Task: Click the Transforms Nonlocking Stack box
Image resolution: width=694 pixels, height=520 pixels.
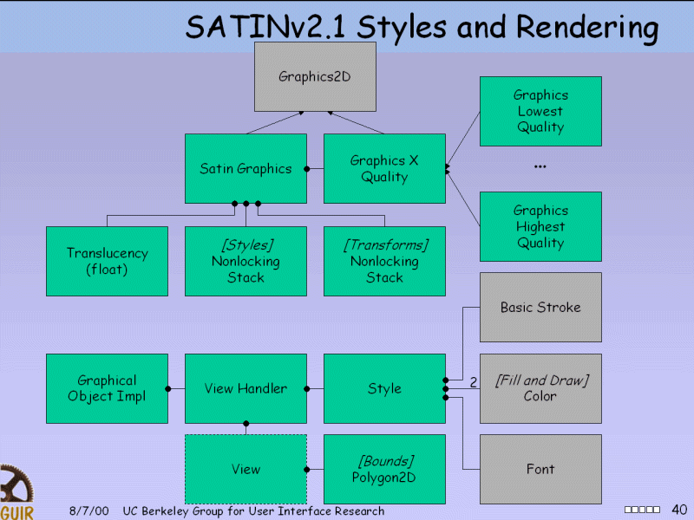Action: tap(384, 261)
